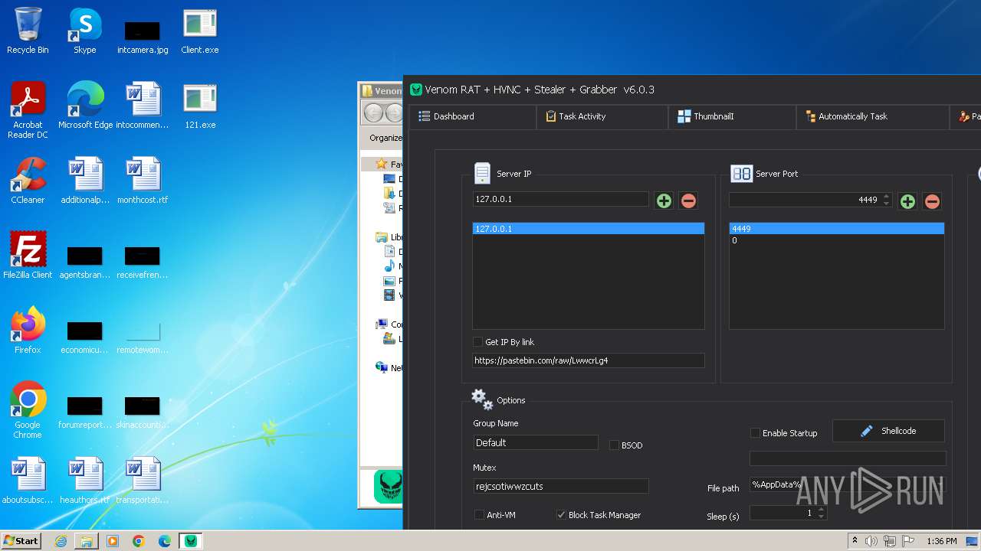
Task: Open Internet Explorer from taskbar
Action: [61, 541]
